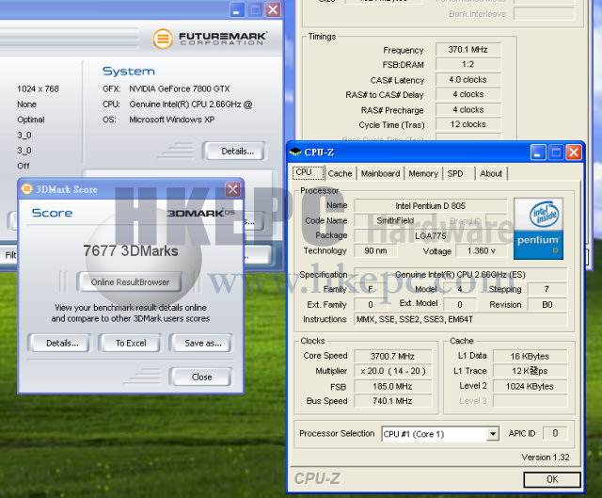This screenshot has height=498, width=602.
Task: Click the Core Speed 3700.7 MHz field
Action: [x=393, y=356]
